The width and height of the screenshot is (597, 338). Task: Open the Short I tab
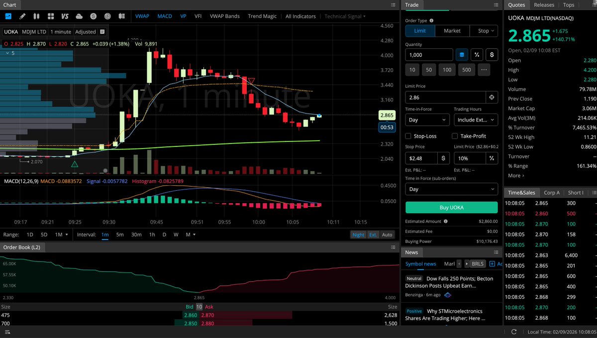point(576,193)
